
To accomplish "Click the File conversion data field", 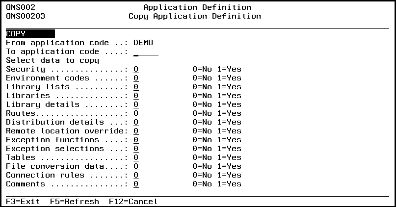I will [136, 166].
